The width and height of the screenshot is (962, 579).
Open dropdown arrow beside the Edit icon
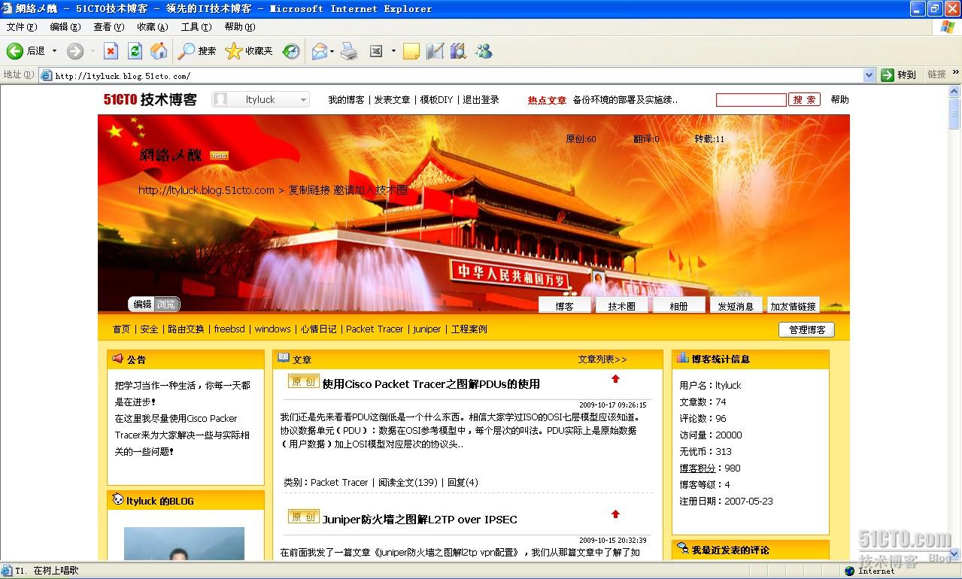393,51
